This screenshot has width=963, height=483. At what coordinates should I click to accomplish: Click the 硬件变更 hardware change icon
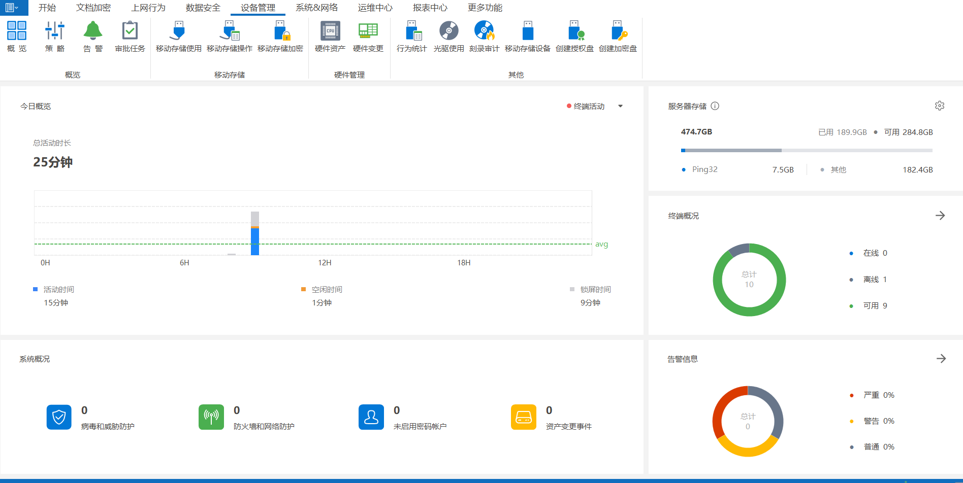tap(368, 31)
